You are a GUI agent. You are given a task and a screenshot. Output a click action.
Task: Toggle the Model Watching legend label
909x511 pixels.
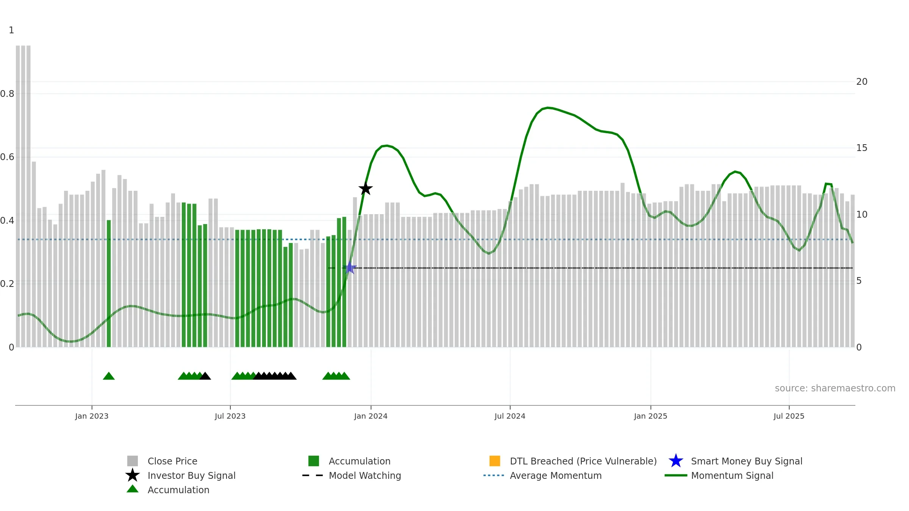[x=365, y=475]
